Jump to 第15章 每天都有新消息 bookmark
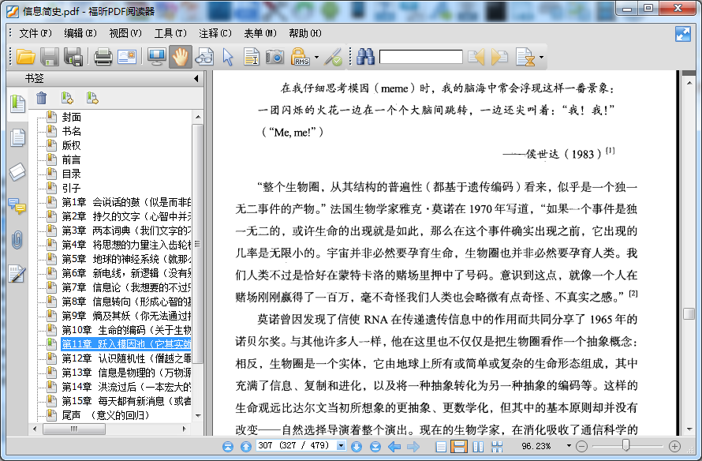Screen dimensions: 702x461 126,401
